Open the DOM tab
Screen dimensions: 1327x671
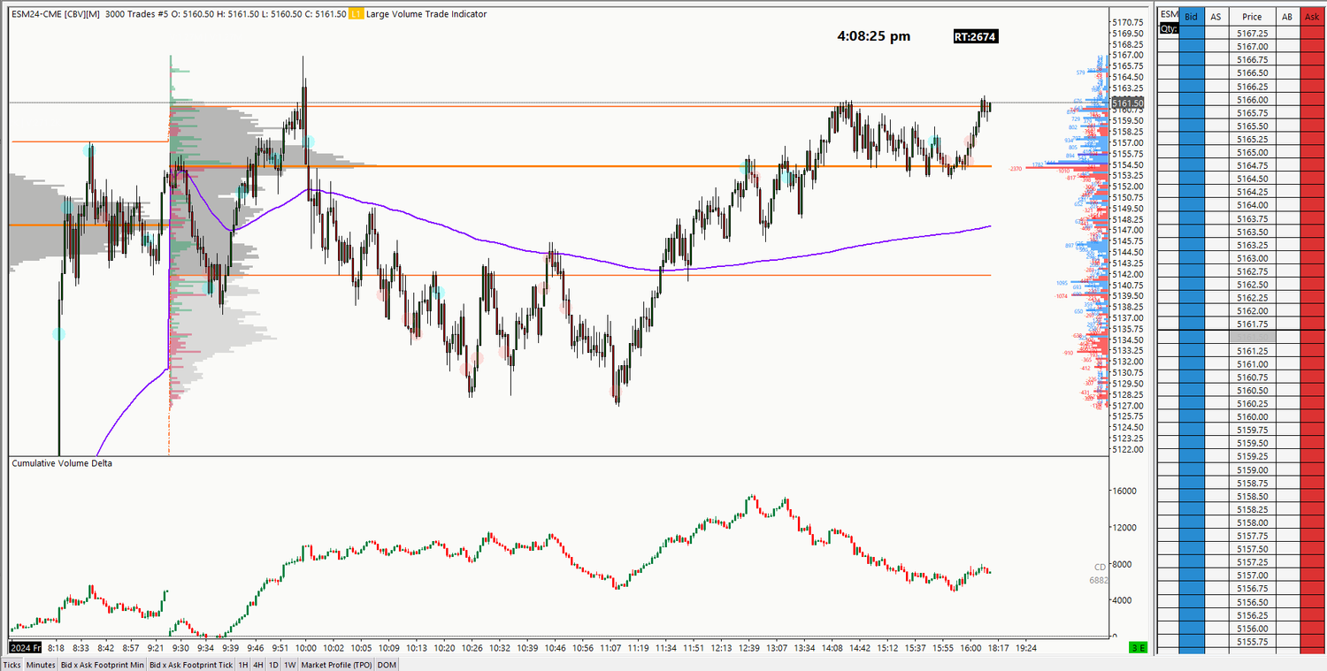click(x=387, y=664)
